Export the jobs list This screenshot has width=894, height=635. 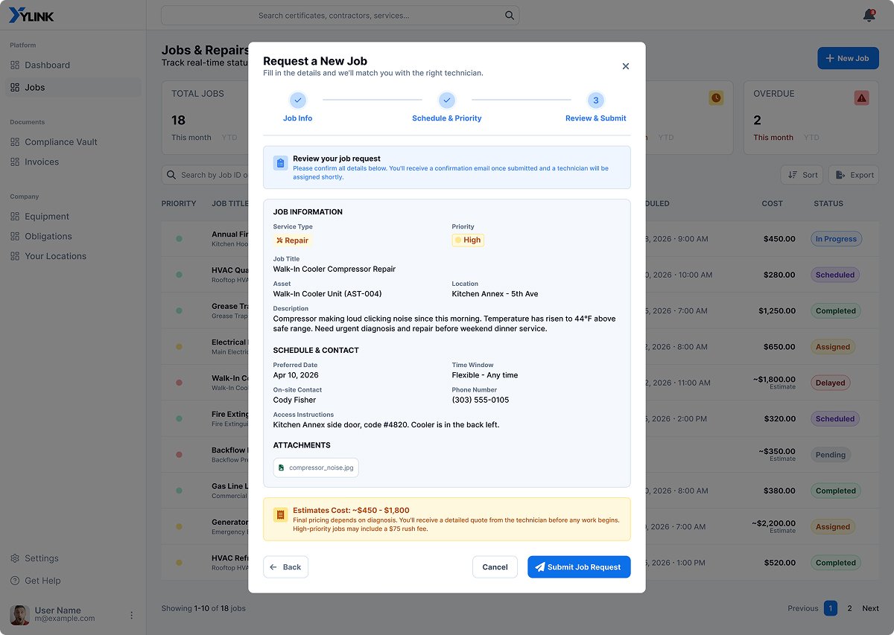tap(854, 175)
